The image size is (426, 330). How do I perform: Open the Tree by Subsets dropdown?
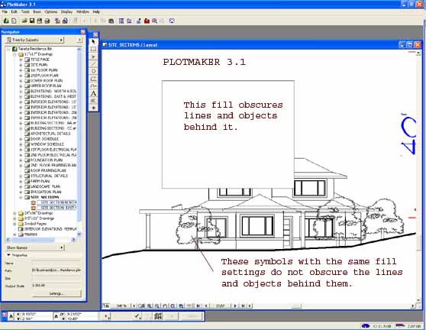pos(34,40)
